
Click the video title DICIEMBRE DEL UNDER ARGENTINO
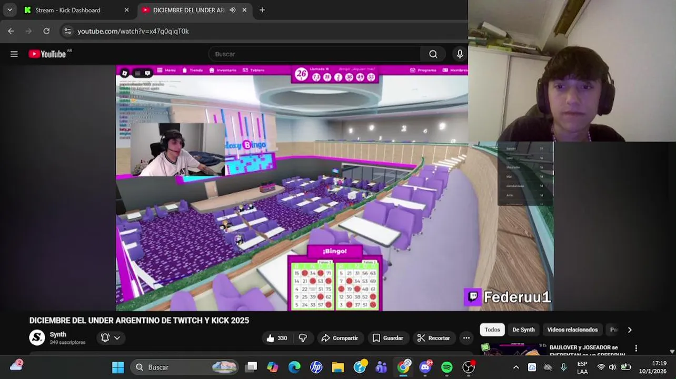click(x=139, y=320)
